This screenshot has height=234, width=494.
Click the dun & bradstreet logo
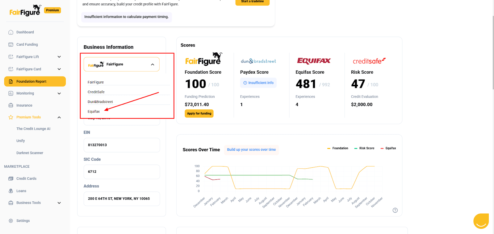(x=258, y=61)
